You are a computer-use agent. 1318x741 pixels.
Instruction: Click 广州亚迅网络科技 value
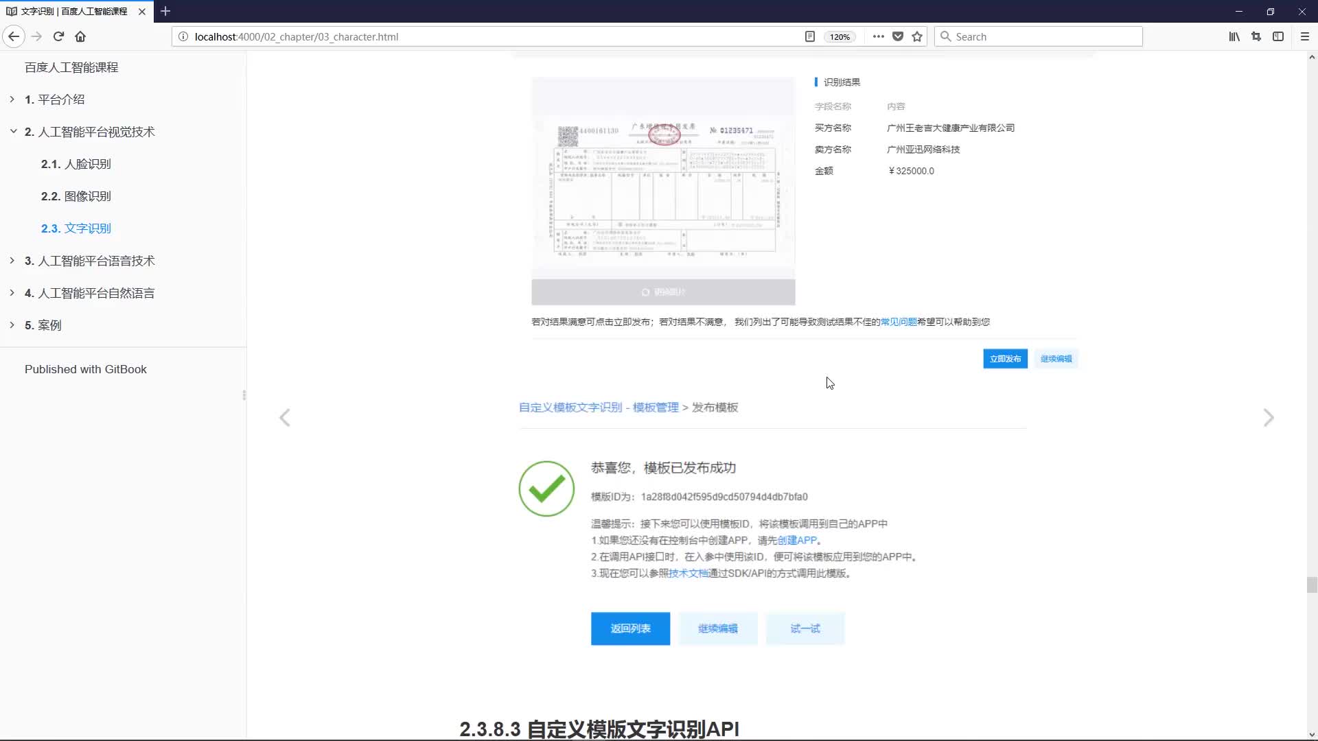tap(923, 150)
